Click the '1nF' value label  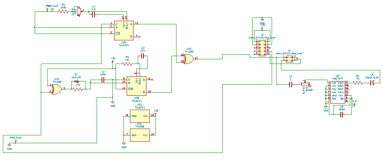(x=93, y=9)
